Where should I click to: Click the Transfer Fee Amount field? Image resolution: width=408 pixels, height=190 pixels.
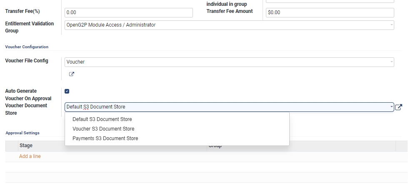pyautogui.click(x=329, y=13)
